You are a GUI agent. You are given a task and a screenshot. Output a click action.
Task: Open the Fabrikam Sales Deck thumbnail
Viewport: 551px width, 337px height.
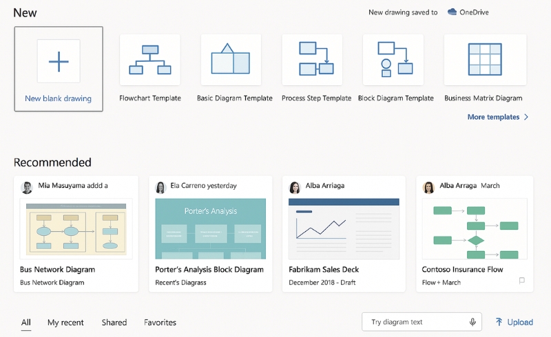tap(344, 229)
